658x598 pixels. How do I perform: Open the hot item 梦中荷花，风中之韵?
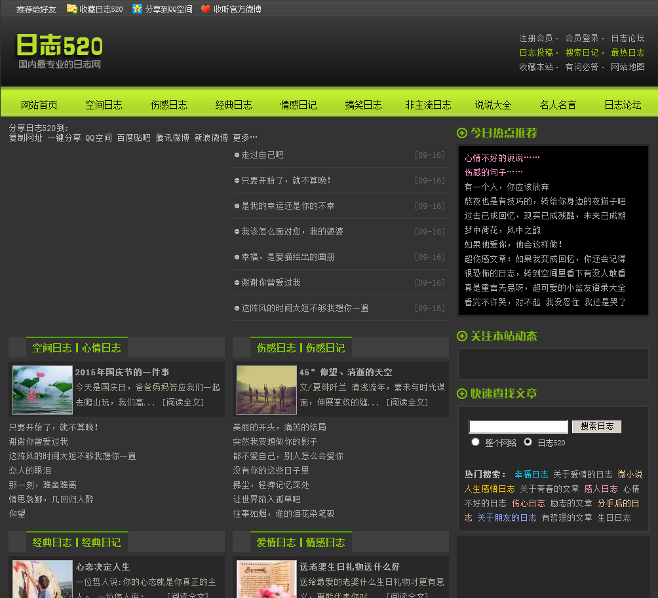(x=502, y=230)
